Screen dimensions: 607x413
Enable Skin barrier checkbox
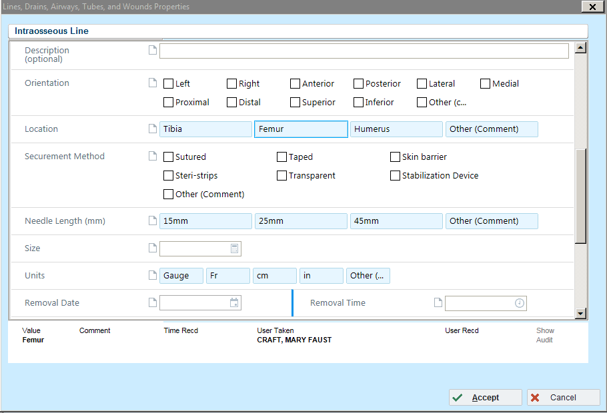395,157
